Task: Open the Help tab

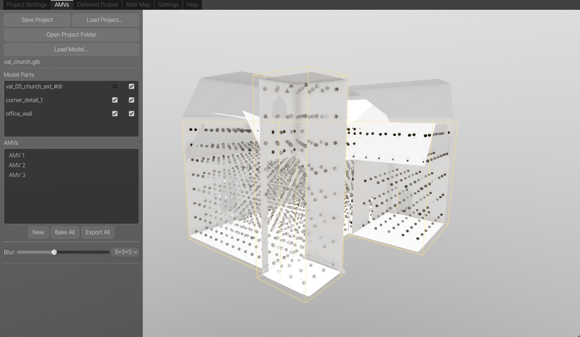Action: [192, 5]
